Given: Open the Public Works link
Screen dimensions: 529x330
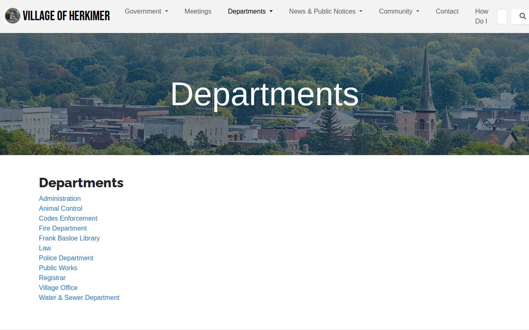Looking at the screenshot, I should pyautogui.click(x=58, y=268).
